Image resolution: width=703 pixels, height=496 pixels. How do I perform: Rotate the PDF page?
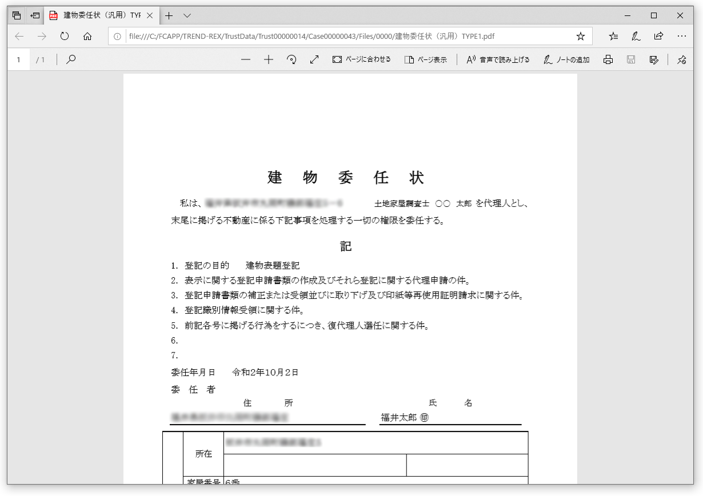(x=291, y=59)
